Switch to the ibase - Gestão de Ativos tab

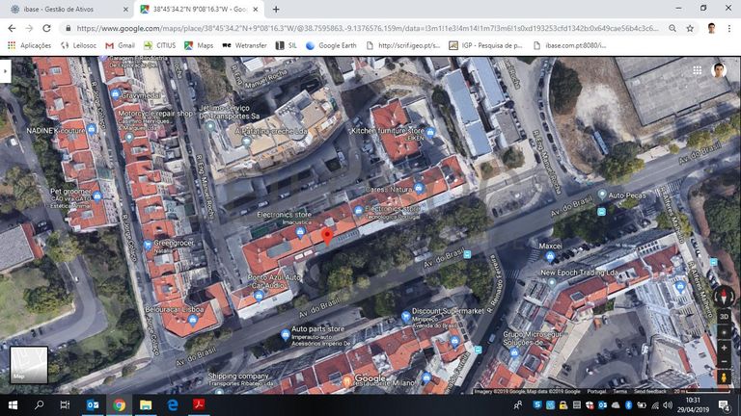(x=69, y=9)
